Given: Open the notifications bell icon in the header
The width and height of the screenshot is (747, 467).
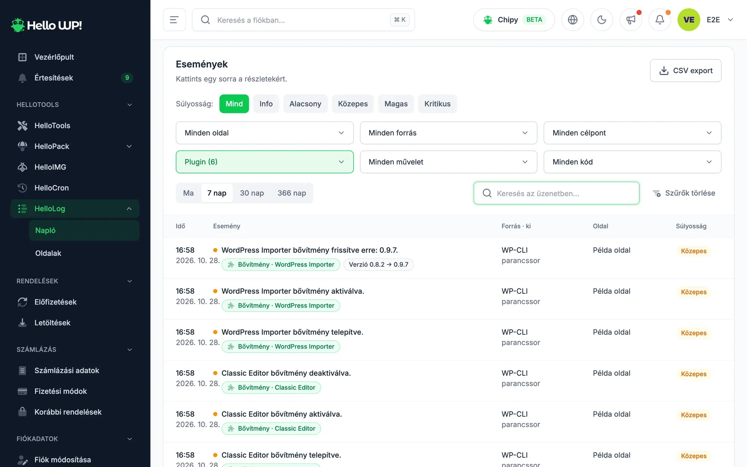Looking at the screenshot, I should (x=660, y=20).
